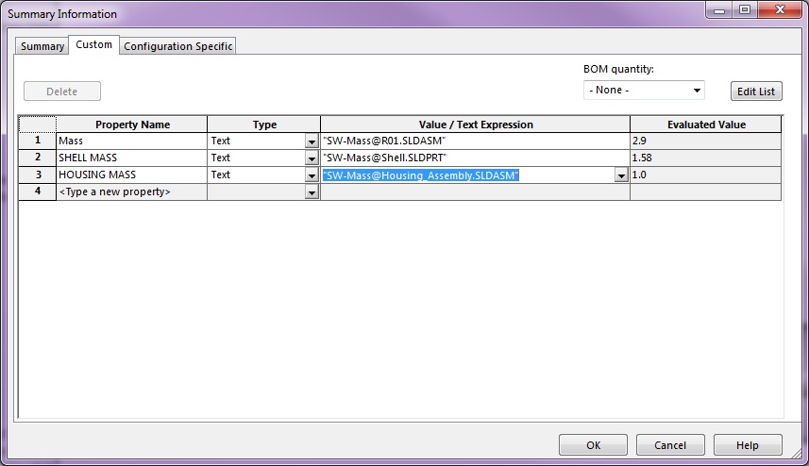Open Help for Summary Information
Viewport: 809px width, 466px height.
click(748, 445)
